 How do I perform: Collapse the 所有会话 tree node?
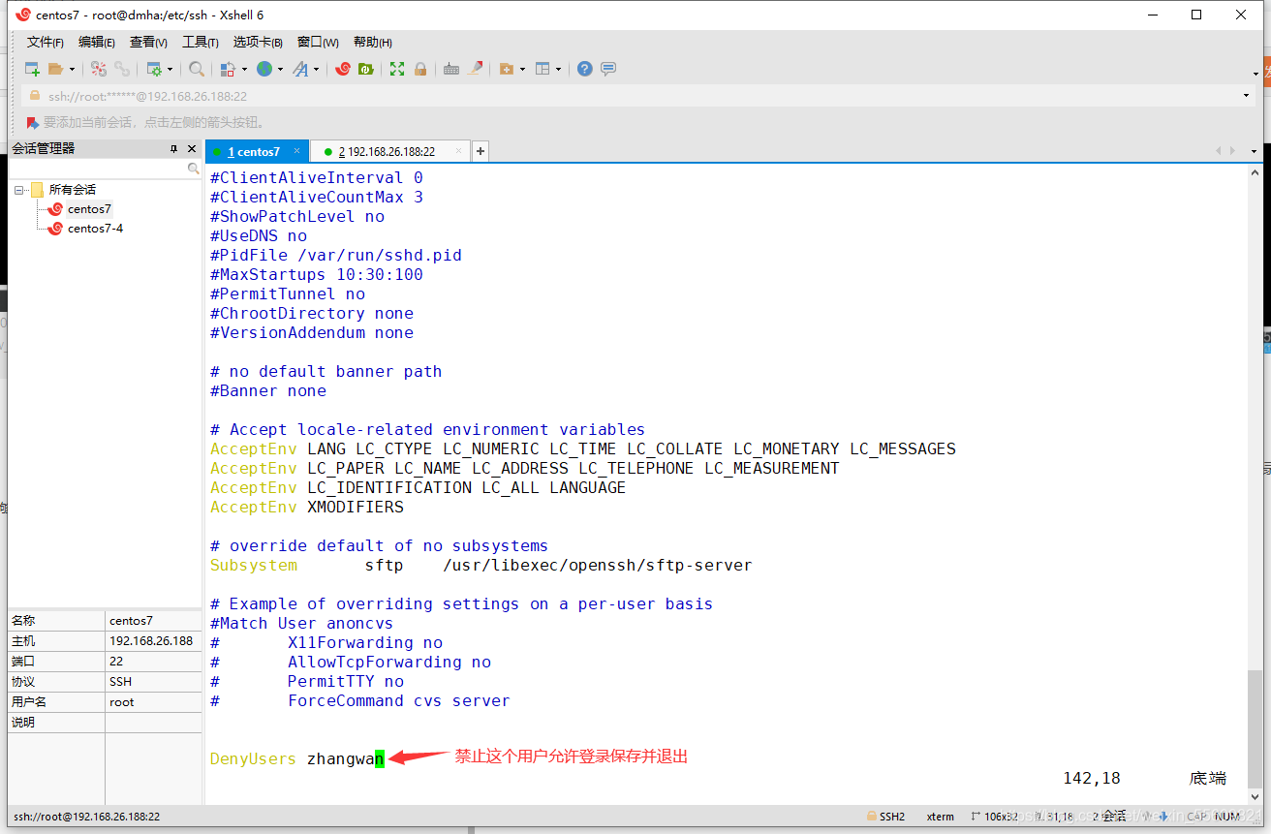click(x=18, y=190)
